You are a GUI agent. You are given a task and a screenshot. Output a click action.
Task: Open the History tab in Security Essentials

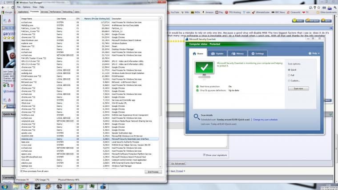click(x=237, y=53)
